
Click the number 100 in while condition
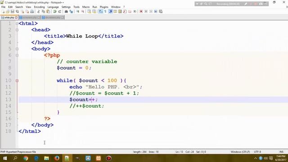pyautogui.click(x=112, y=81)
